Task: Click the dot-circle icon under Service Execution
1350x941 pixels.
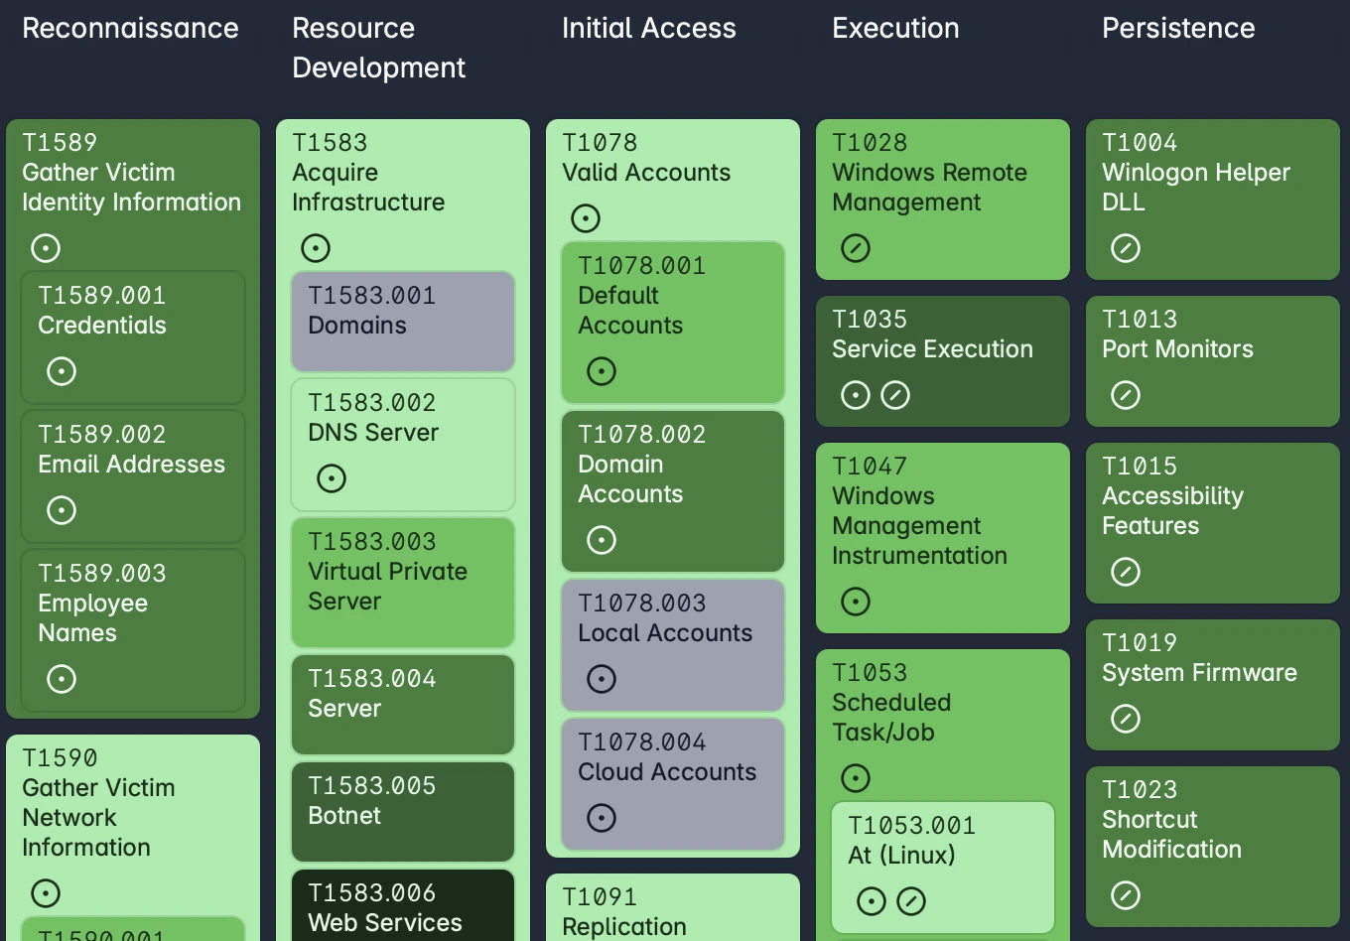Action: pos(856,395)
